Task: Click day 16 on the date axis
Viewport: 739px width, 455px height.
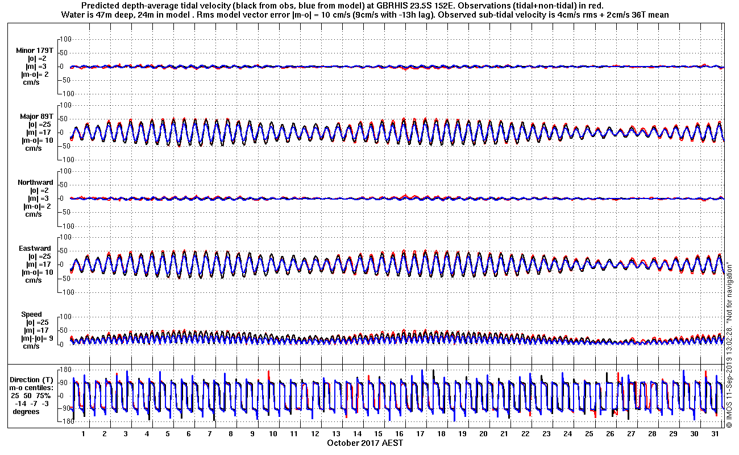Action: tap(399, 433)
